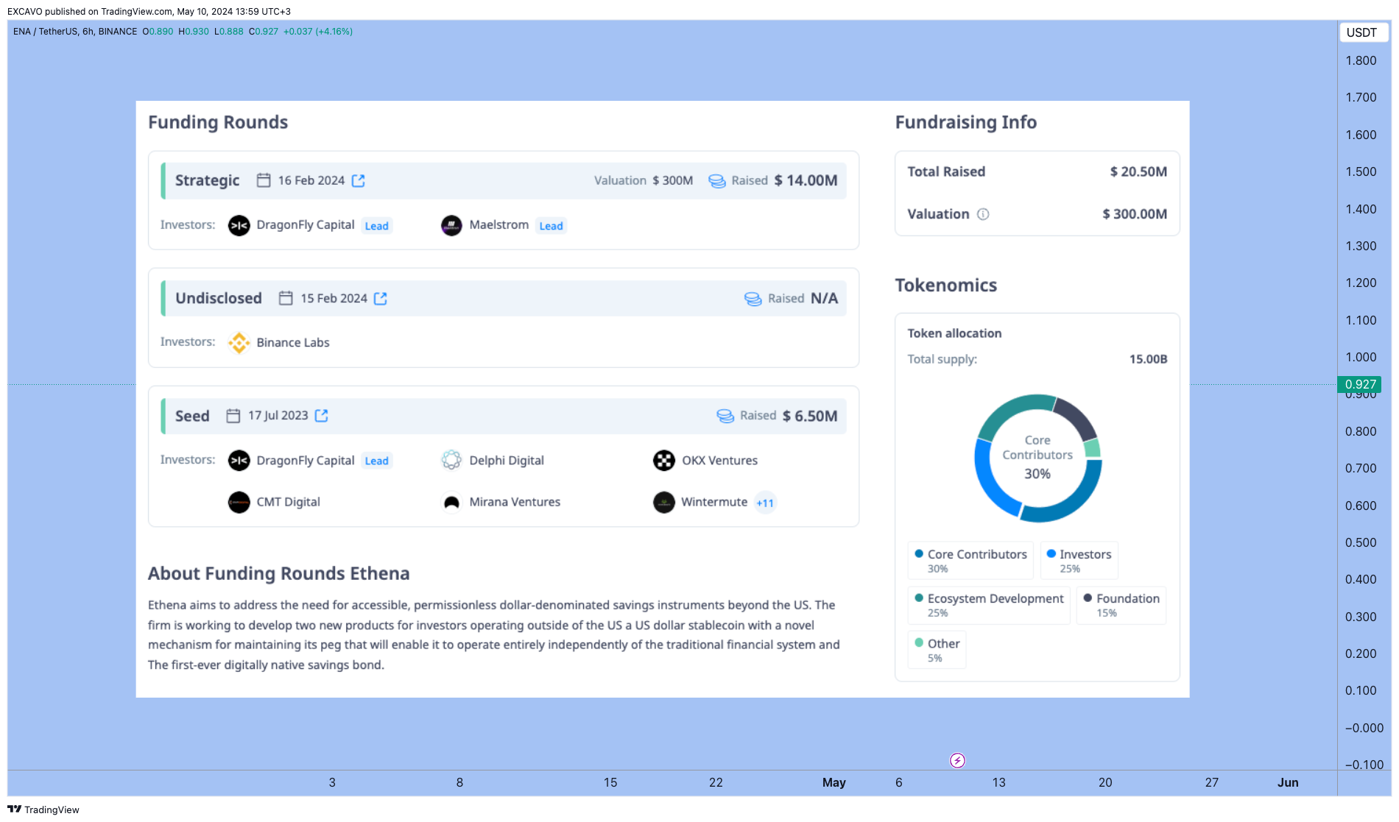
Task: Click the 15 Feb 2024 date
Action: (334, 298)
